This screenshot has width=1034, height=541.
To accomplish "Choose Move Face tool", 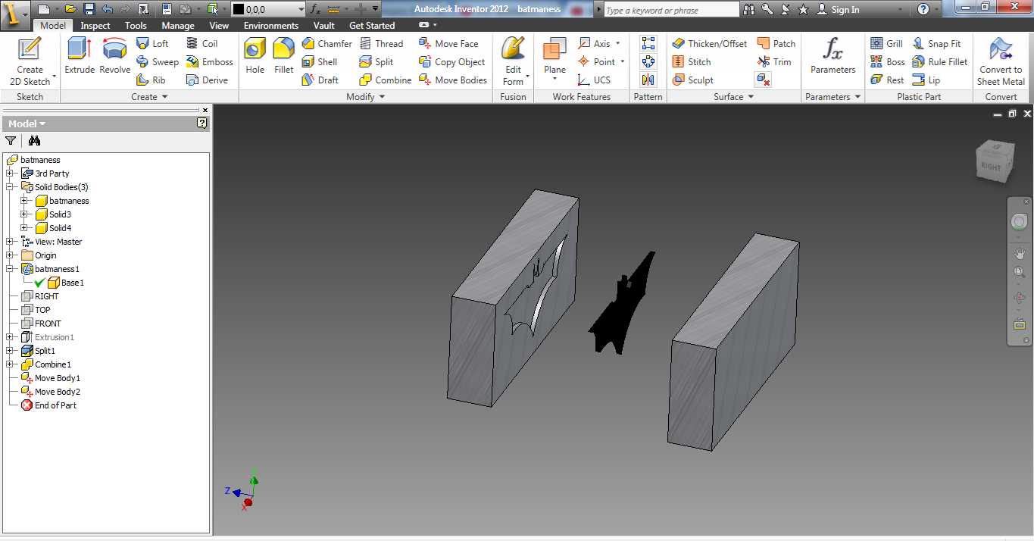I will (x=448, y=44).
